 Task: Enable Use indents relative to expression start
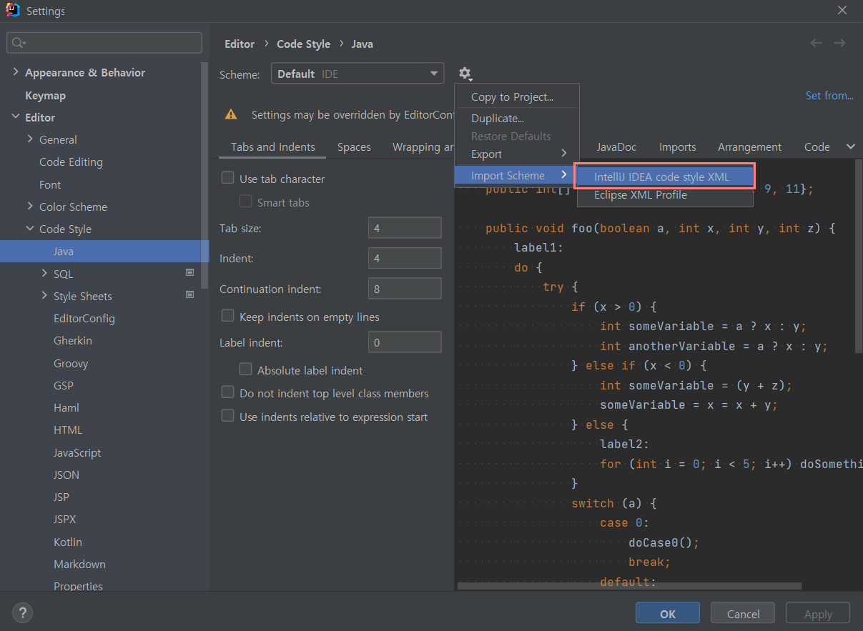point(227,416)
